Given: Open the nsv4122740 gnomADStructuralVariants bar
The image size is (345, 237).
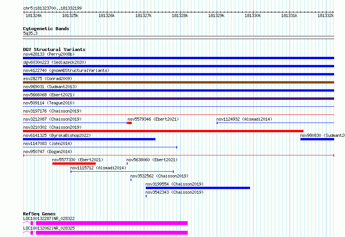Looking at the screenshot, I should [178, 74].
